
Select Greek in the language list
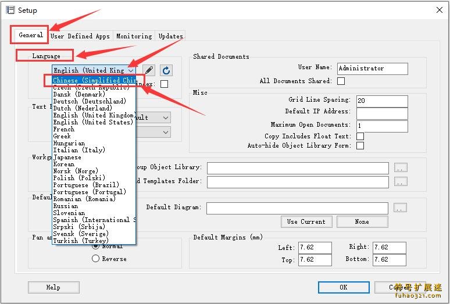pyautogui.click(x=94, y=136)
